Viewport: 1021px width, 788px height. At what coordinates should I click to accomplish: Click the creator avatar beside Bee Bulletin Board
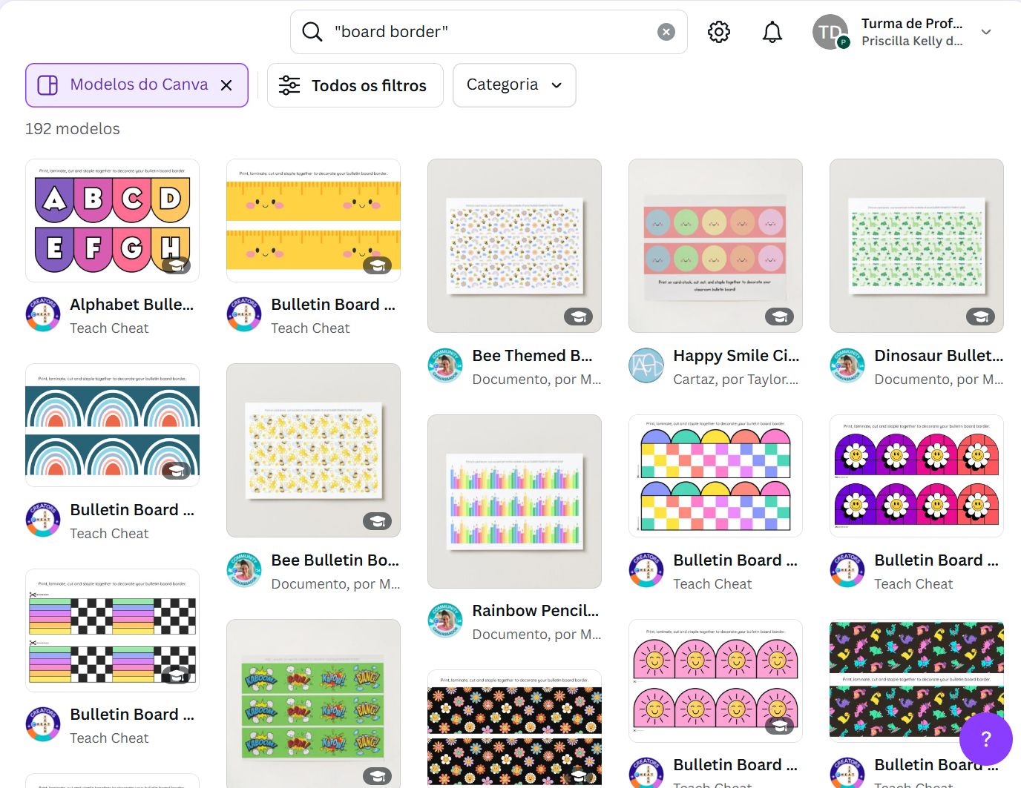[x=244, y=570]
